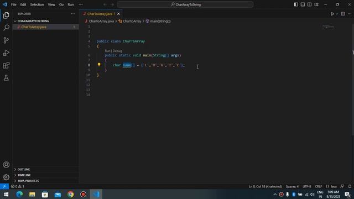Open File Explorer from taskbar

click(x=32, y=194)
